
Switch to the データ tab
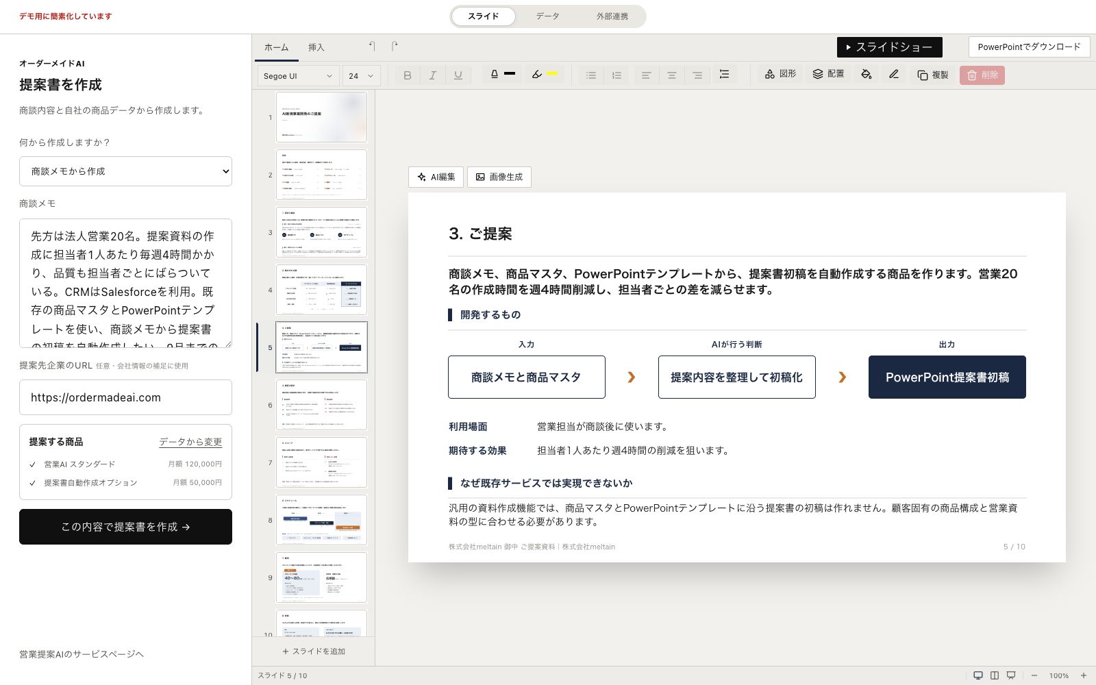(x=547, y=16)
